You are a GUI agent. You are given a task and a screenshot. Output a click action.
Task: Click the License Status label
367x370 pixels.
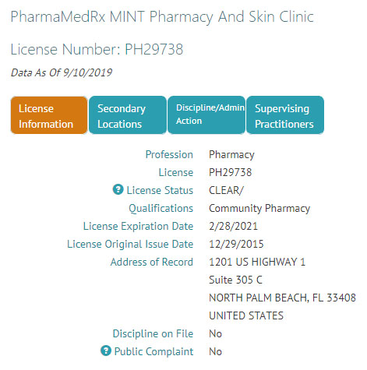160,190
